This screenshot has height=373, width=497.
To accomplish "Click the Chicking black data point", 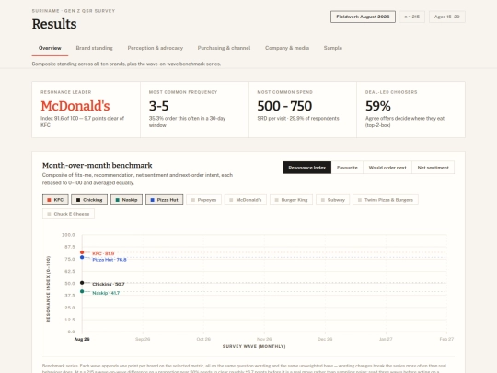I will (82, 283).
